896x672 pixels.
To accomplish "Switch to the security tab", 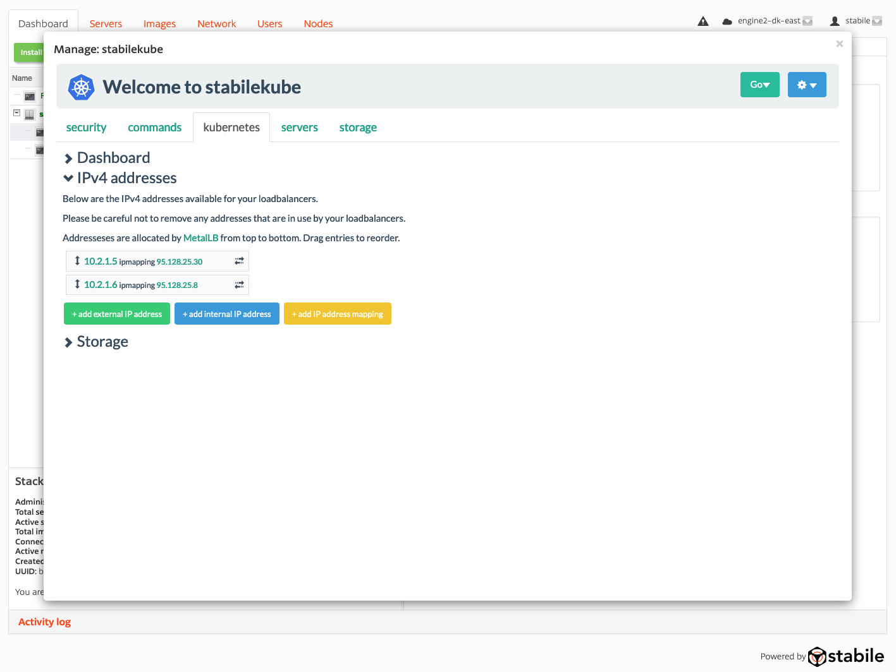I will coord(87,128).
